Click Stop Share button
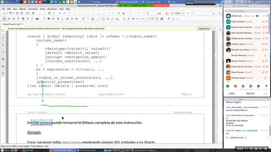 (160, 5)
